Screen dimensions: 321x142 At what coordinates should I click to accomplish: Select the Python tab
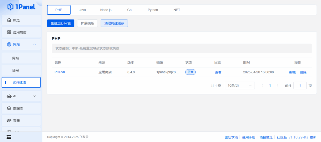[x=153, y=10]
